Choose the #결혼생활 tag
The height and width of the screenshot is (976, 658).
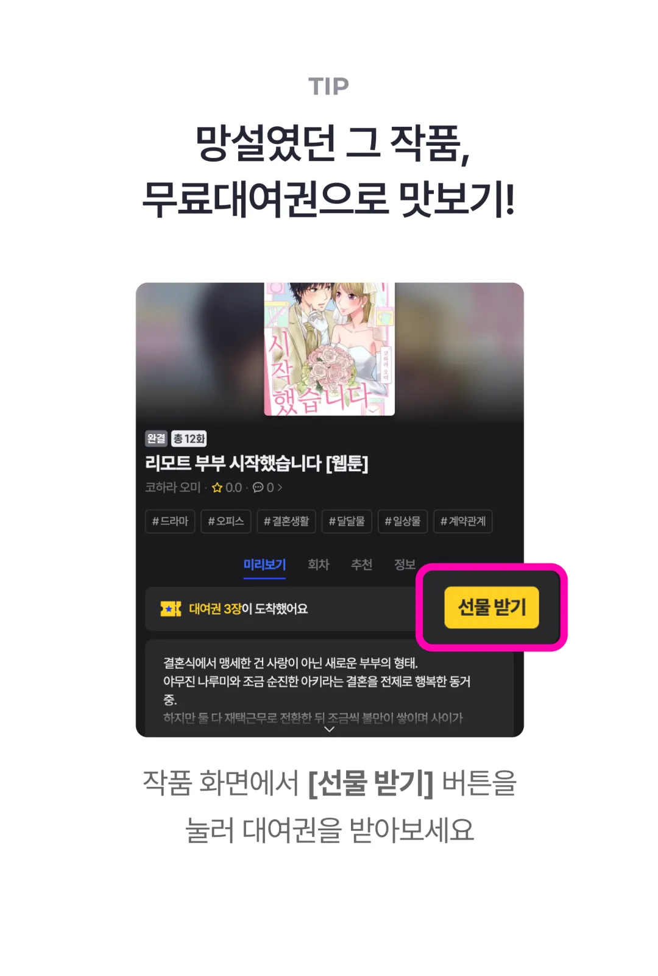point(286,521)
